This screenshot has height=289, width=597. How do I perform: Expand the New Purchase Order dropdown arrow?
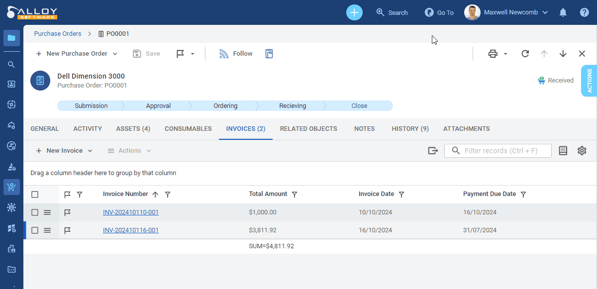pyautogui.click(x=115, y=54)
